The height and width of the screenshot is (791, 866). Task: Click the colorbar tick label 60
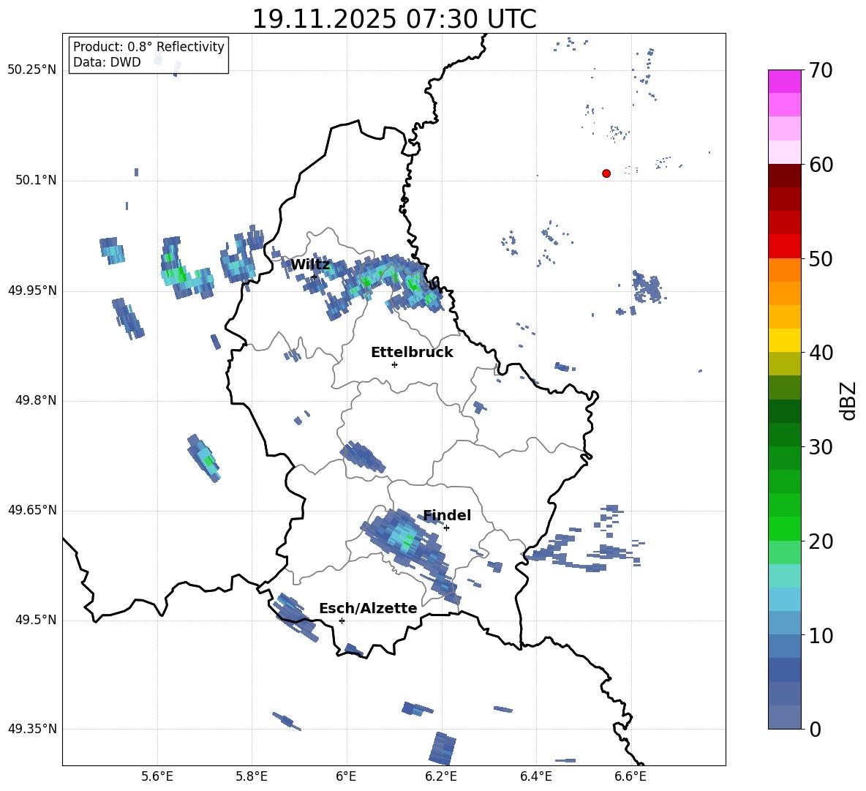821,165
